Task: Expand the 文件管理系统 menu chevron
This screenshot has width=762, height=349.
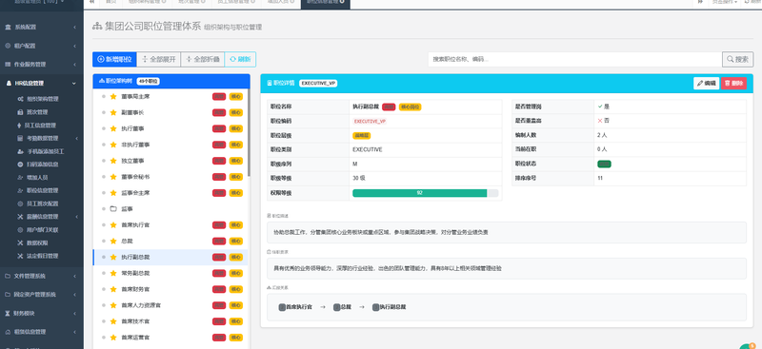Action: 74,276
